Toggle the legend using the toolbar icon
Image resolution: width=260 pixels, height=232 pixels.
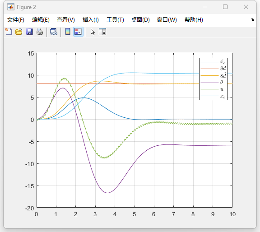(78, 32)
